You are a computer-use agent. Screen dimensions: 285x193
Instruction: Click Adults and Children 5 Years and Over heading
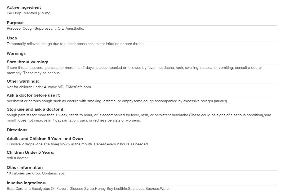(45, 139)
